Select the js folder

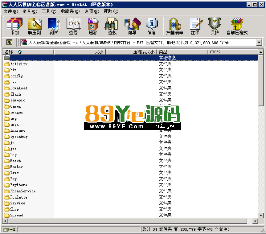tap(9, 143)
